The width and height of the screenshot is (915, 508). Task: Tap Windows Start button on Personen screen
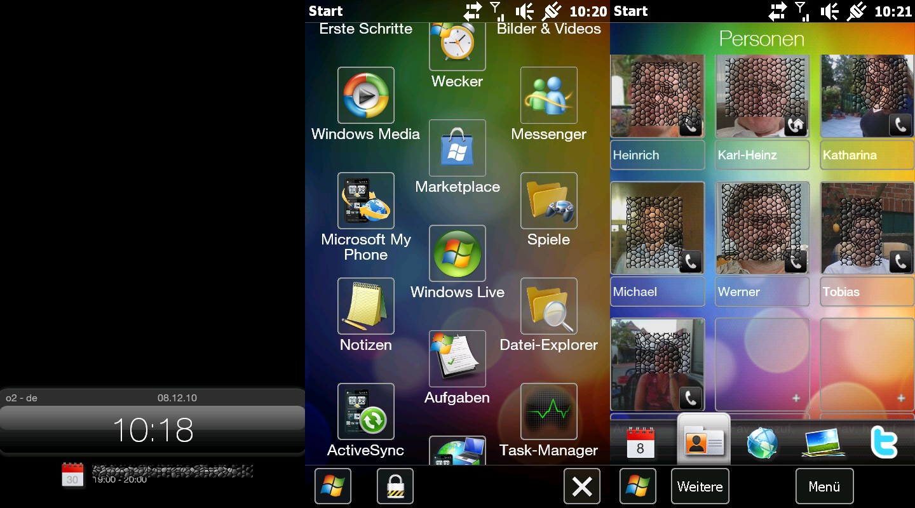[x=638, y=486]
